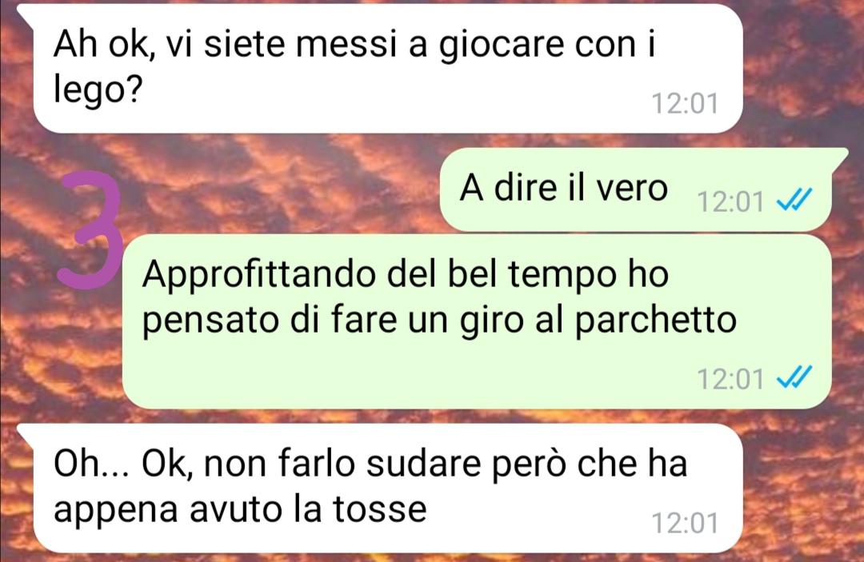Screen dimensions: 864x562
Task: Select the "A dire il vero" message bubble
Action: [635, 189]
